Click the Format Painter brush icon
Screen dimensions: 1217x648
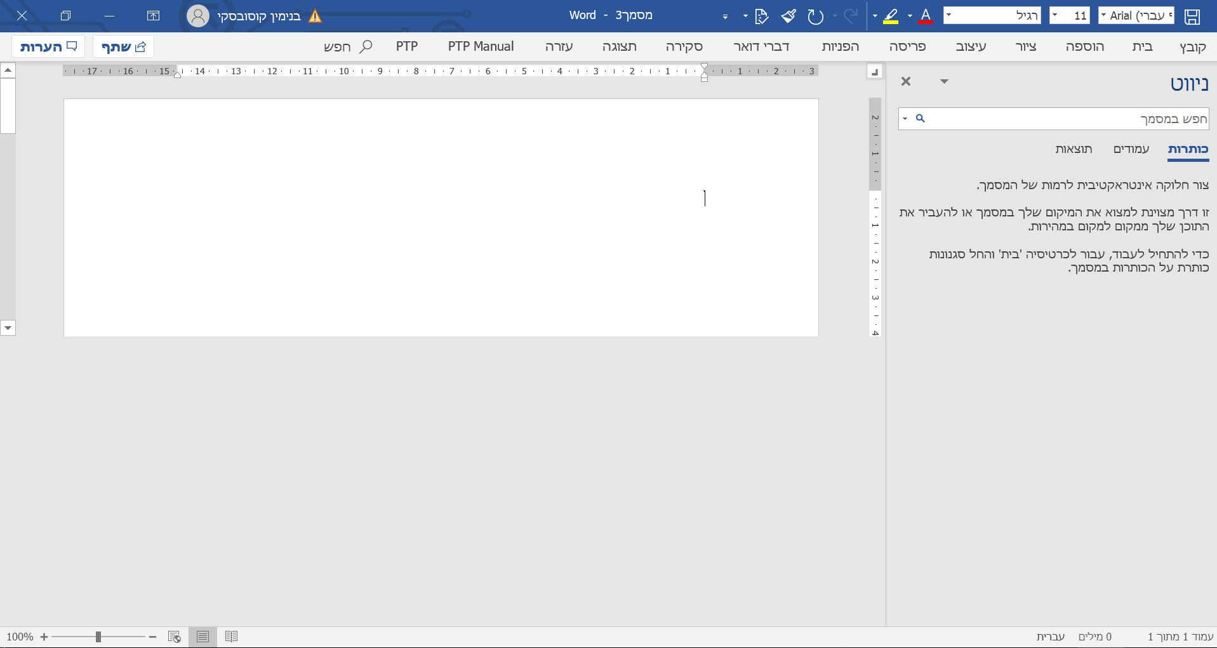pos(788,16)
